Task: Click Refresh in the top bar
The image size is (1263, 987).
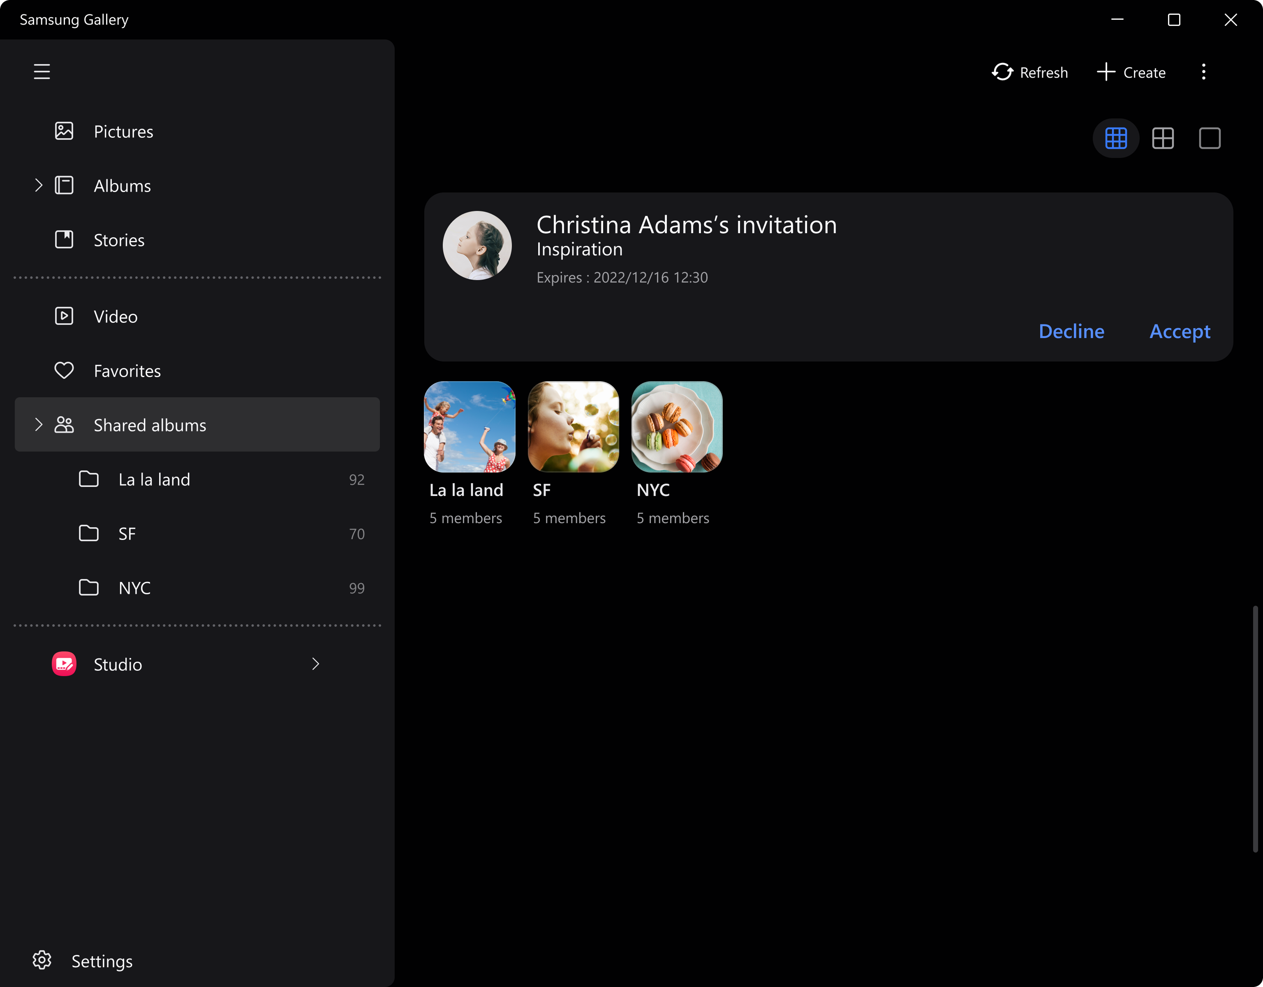Action: [x=1031, y=72]
